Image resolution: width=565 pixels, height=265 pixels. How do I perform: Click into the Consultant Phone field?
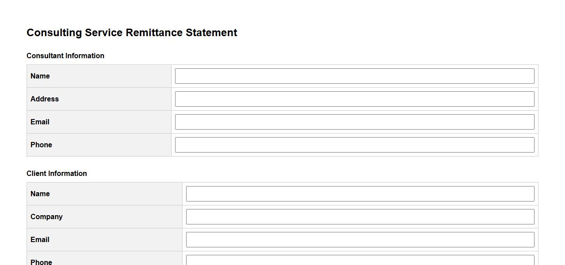click(355, 145)
